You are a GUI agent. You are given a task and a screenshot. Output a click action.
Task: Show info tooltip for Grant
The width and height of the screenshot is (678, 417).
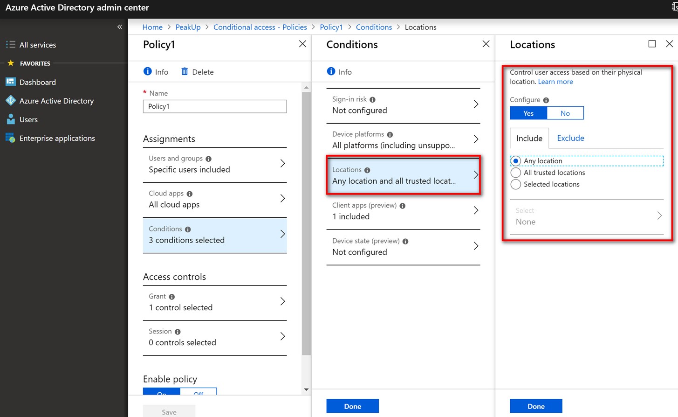pos(172,297)
